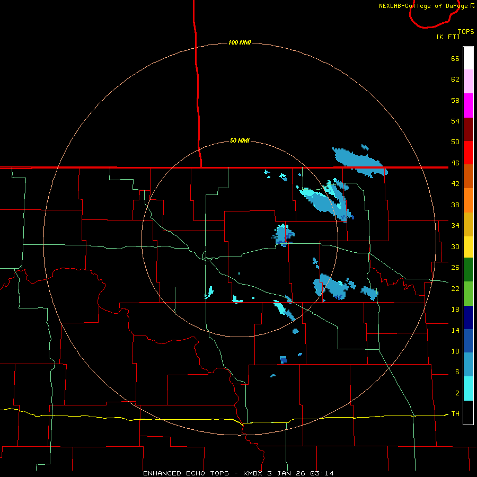Click the legend value "66"
Viewport: 477px width, 477px height.
pyautogui.click(x=455, y=58)
